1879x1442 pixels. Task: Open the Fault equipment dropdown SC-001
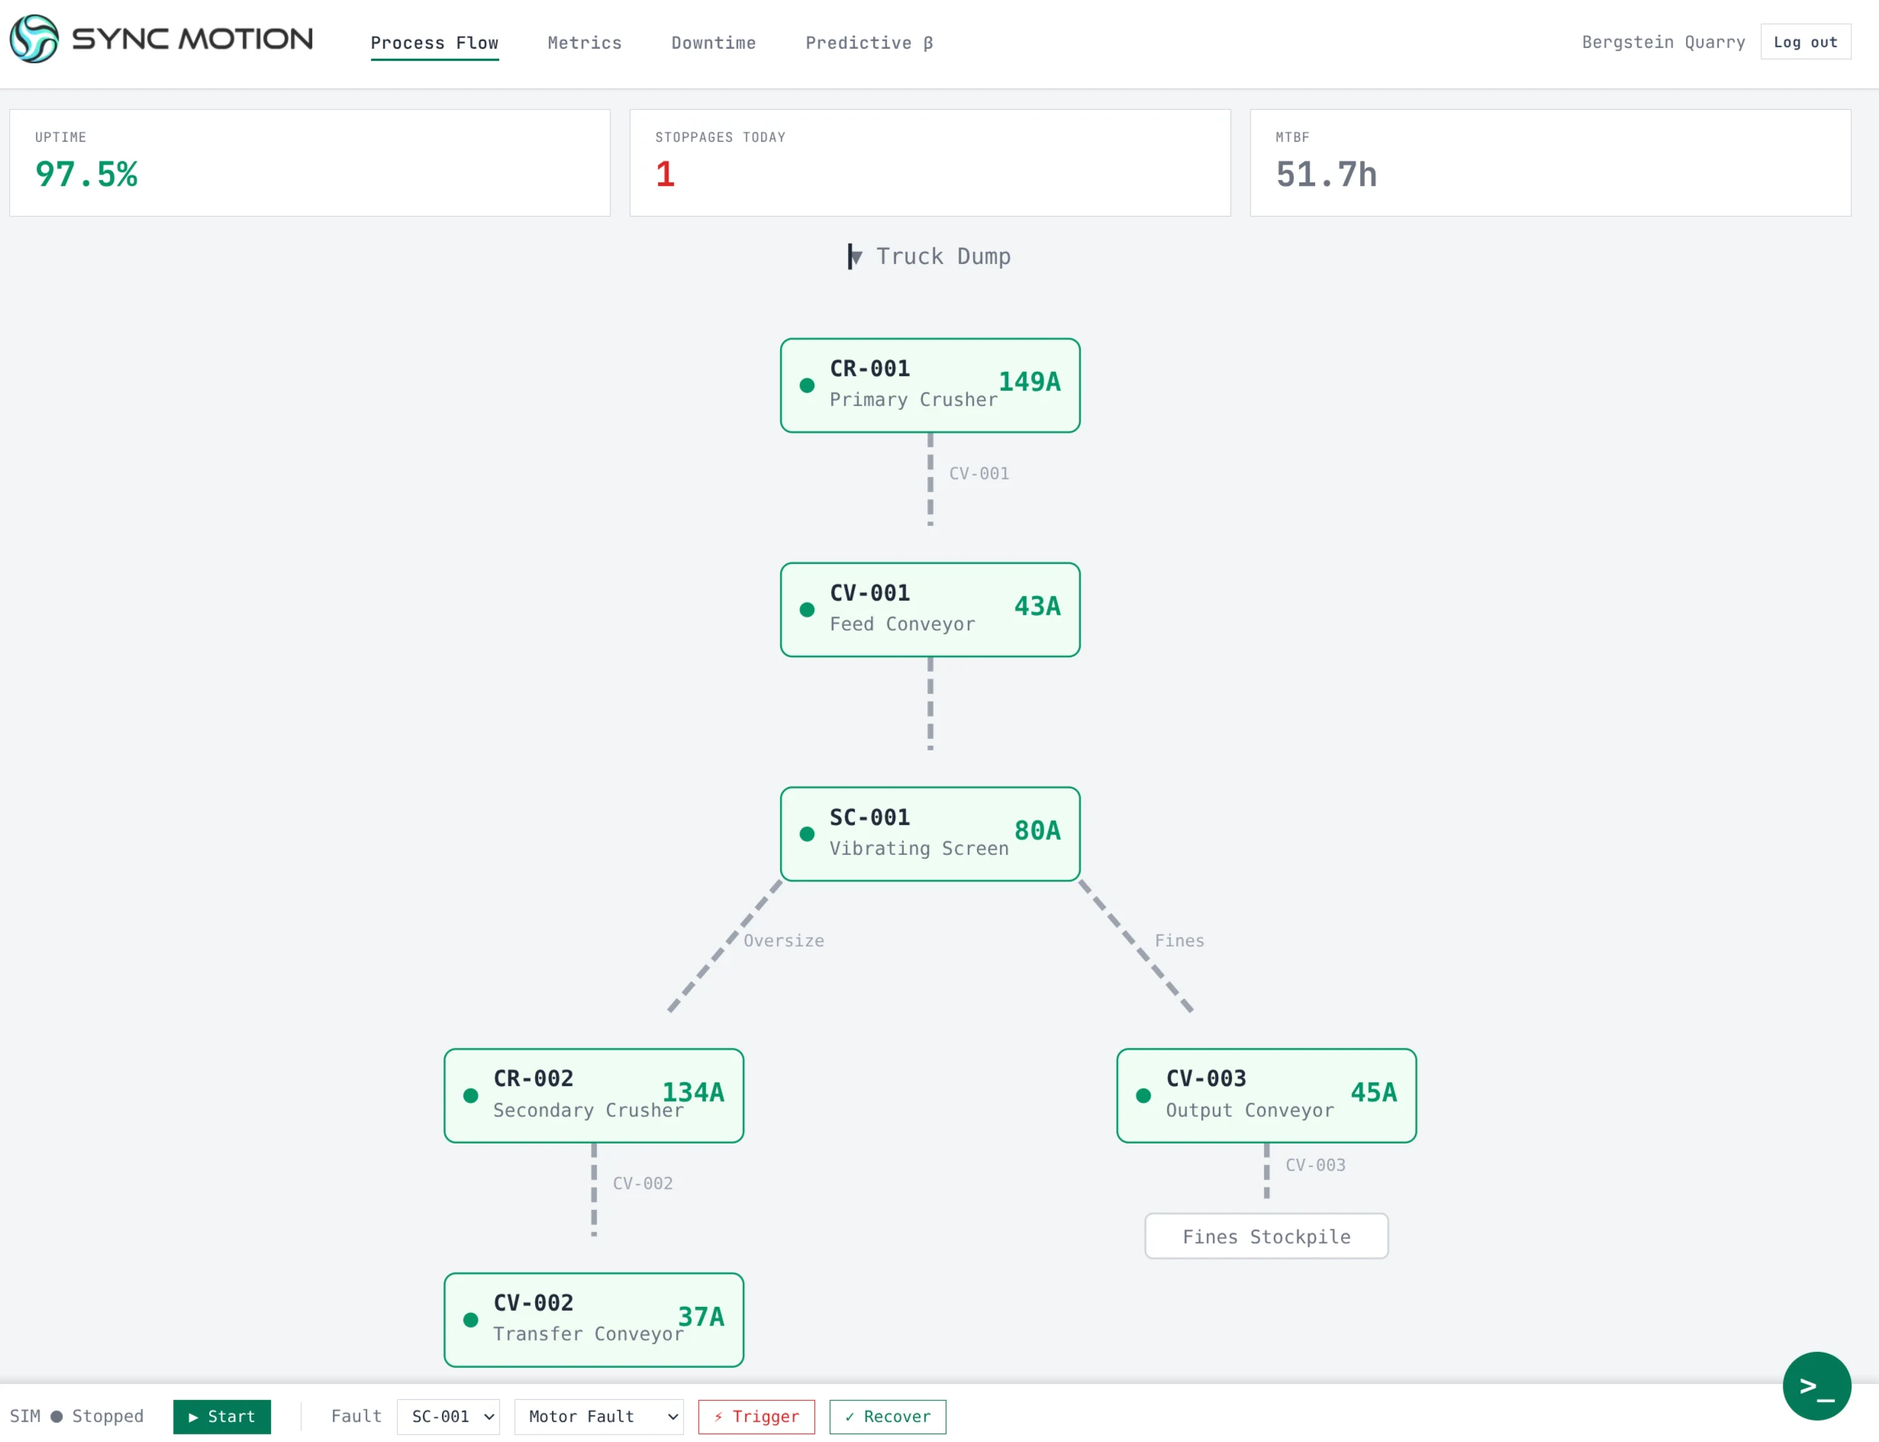[449, 1416]
